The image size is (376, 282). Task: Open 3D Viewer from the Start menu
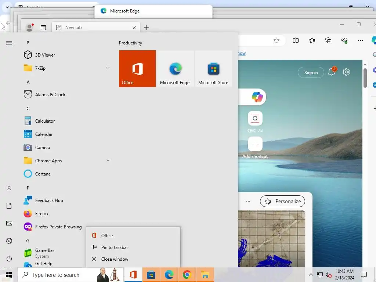pyautogui.click(x=67, y=55)
